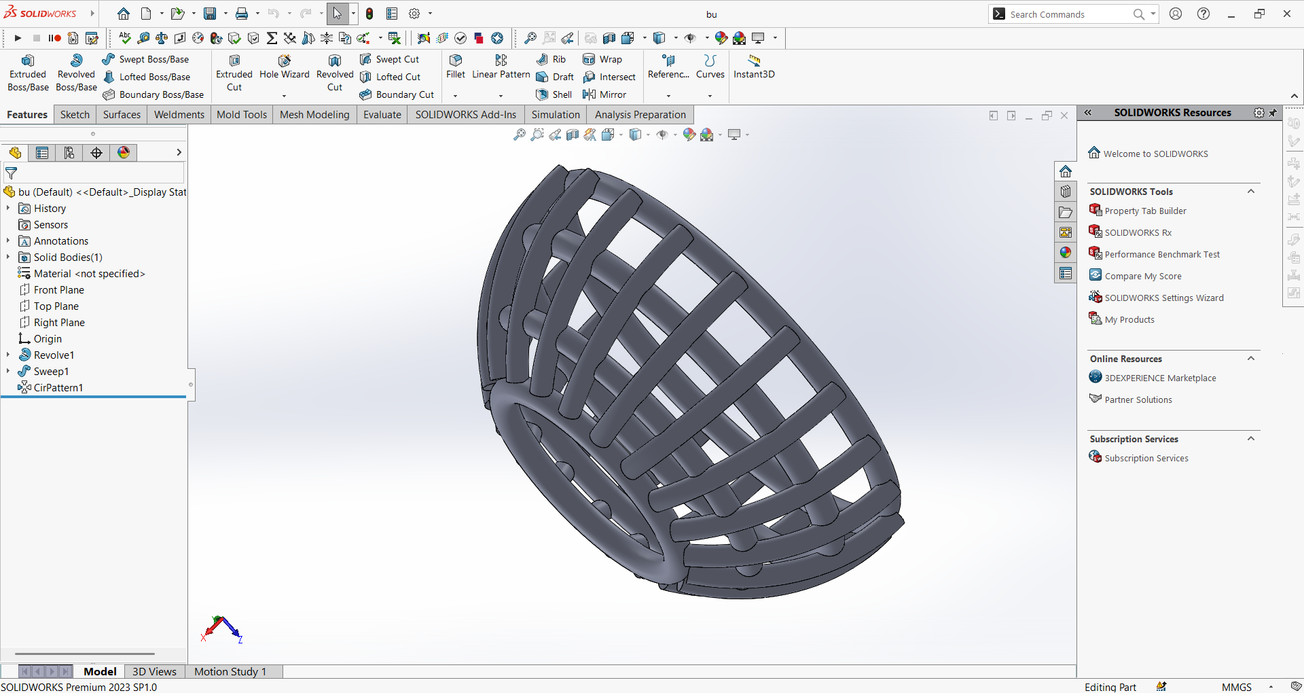The image size is (1304, 693).
Task: Open the Performance Benchmark Test link
Action: (1161, 254)
